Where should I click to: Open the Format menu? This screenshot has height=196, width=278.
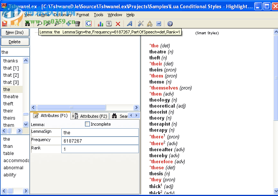coord(83,15)
